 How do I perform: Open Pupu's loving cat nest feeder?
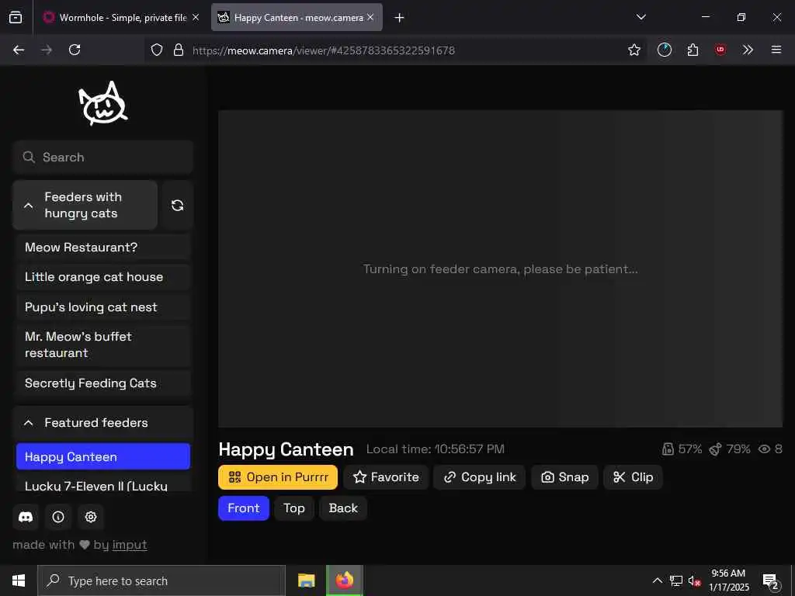(x=103, y=307)
